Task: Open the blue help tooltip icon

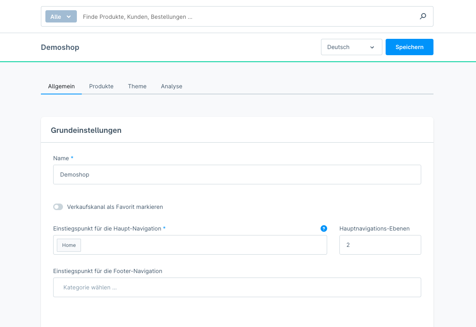Action: coord(324,228)
